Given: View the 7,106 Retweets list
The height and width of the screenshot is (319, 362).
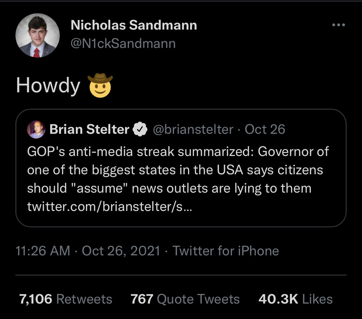Looking at the screenshot, I should coord(66,299).
